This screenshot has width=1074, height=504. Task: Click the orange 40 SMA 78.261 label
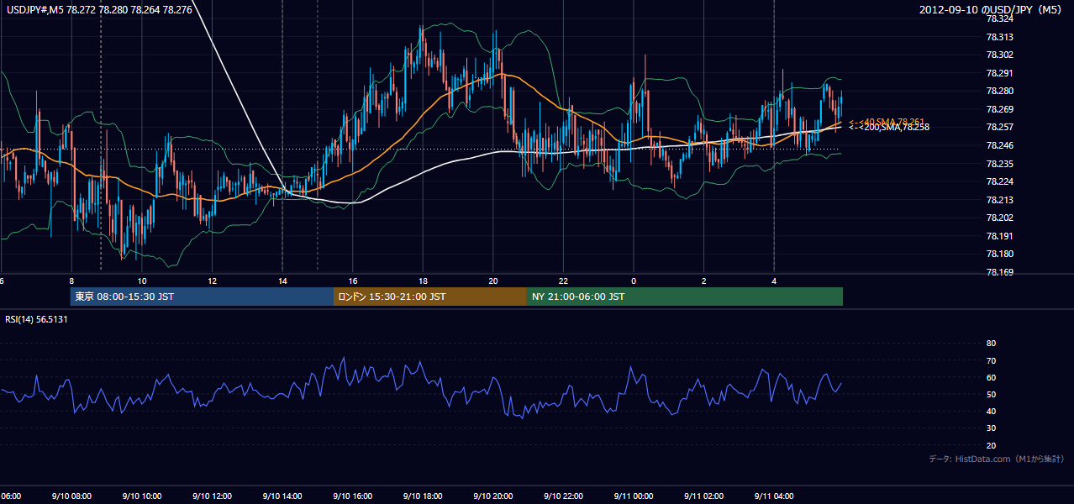(x=887, y=122)
